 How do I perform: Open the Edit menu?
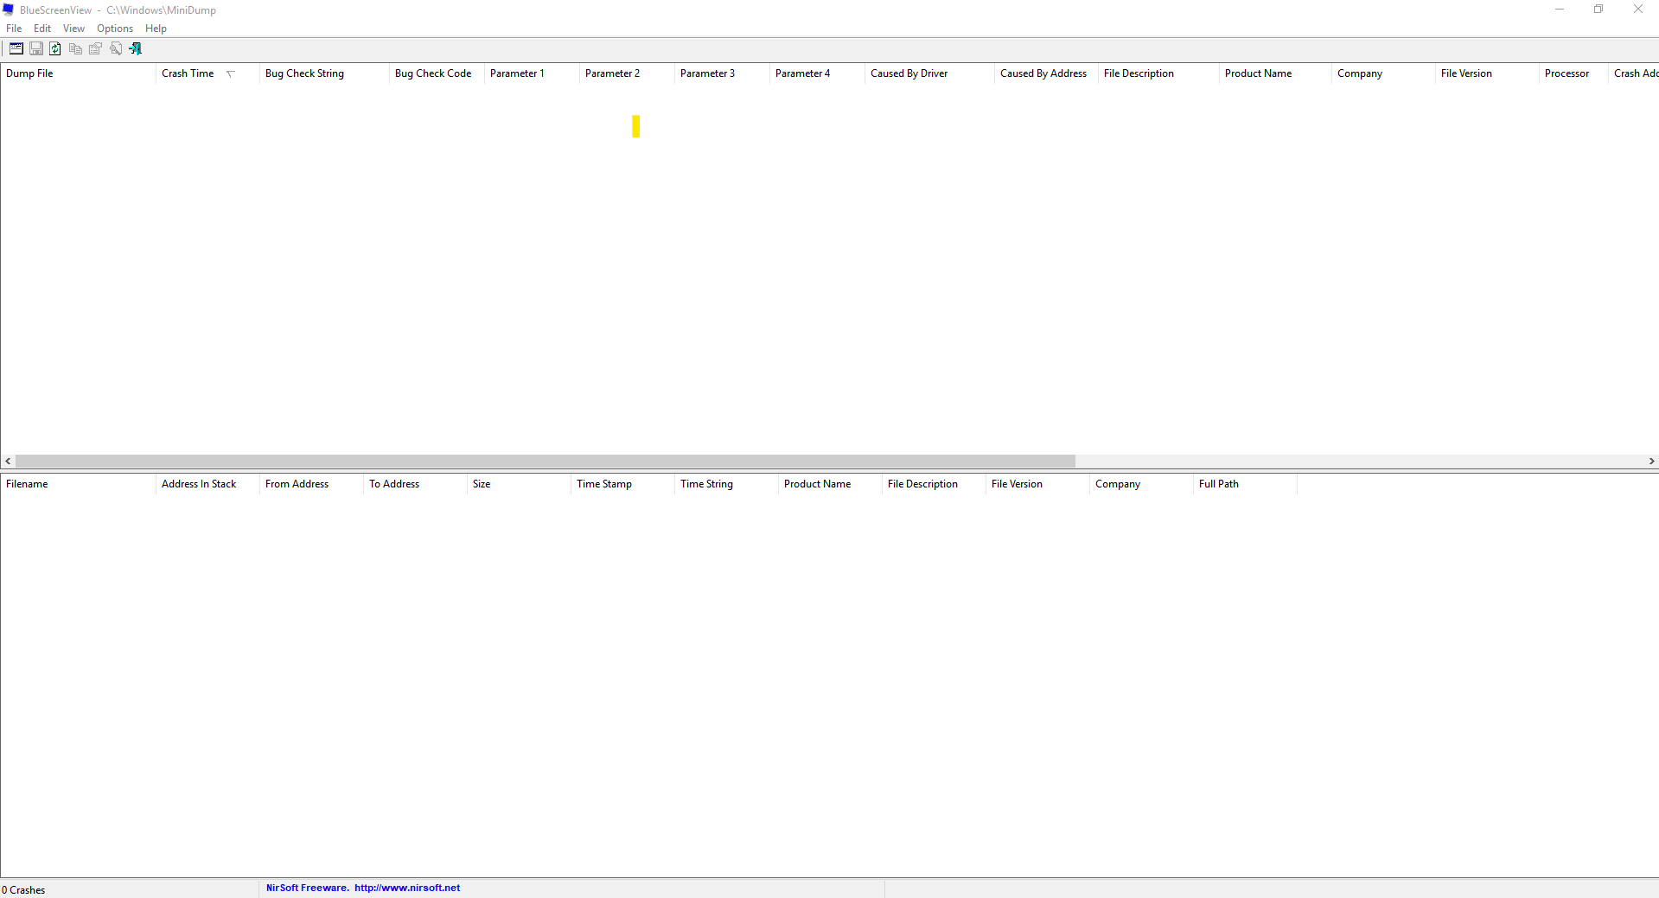click(42, 29)
